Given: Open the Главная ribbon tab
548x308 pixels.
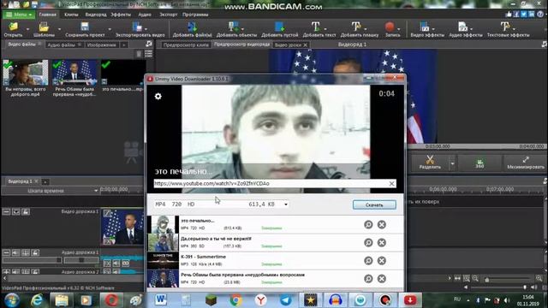Looking at the screenshot, I should click(48, 15).
